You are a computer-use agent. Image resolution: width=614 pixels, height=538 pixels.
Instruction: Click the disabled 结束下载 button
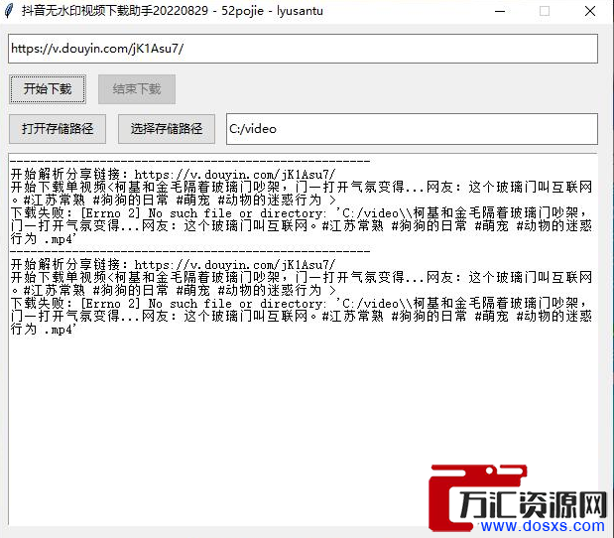tap(137, 89)
